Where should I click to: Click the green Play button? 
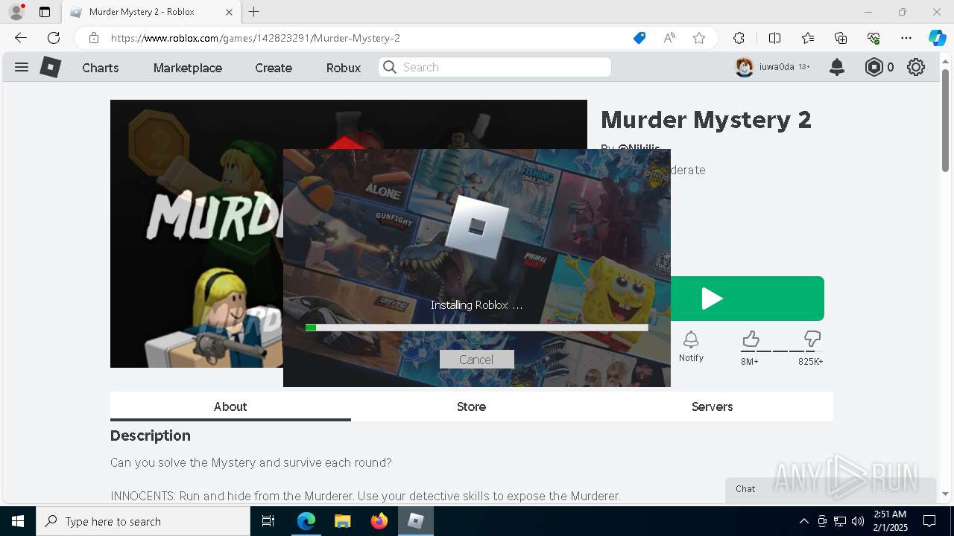click(748, 299)
